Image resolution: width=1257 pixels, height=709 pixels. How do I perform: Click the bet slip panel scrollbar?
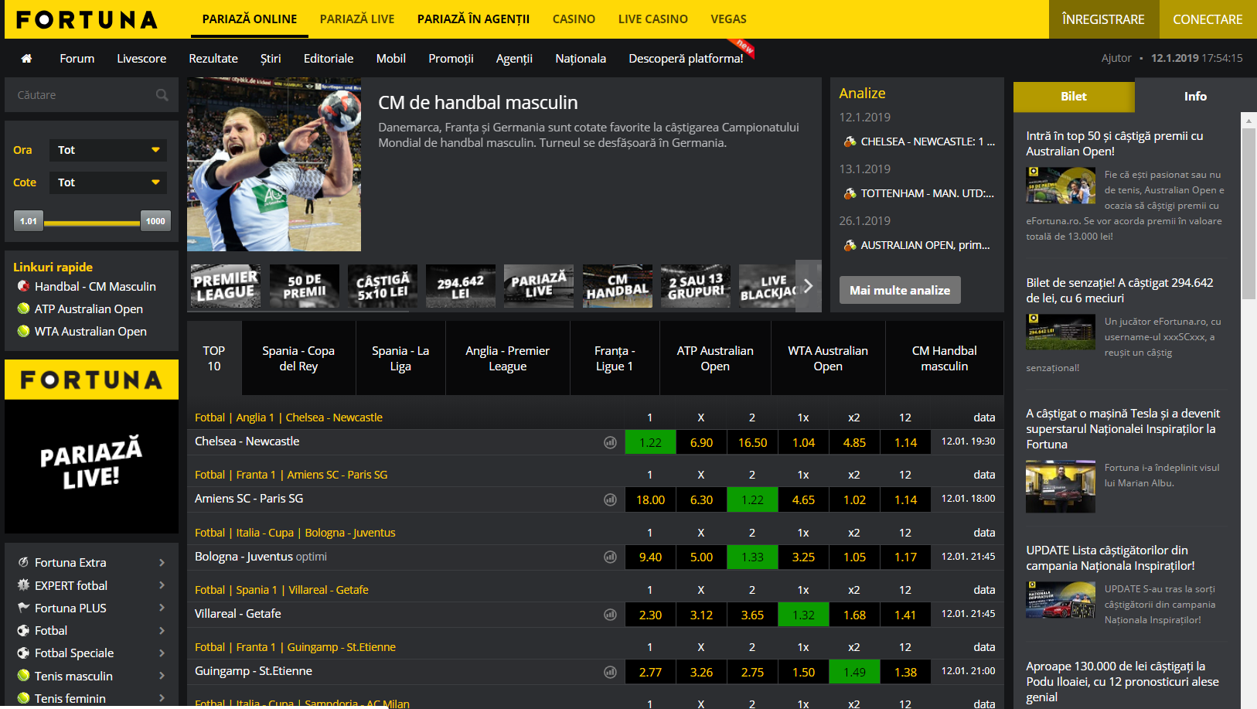(1248, 213)
